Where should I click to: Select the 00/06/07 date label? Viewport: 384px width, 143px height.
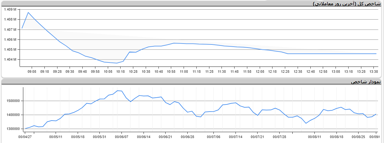point(122,136)
